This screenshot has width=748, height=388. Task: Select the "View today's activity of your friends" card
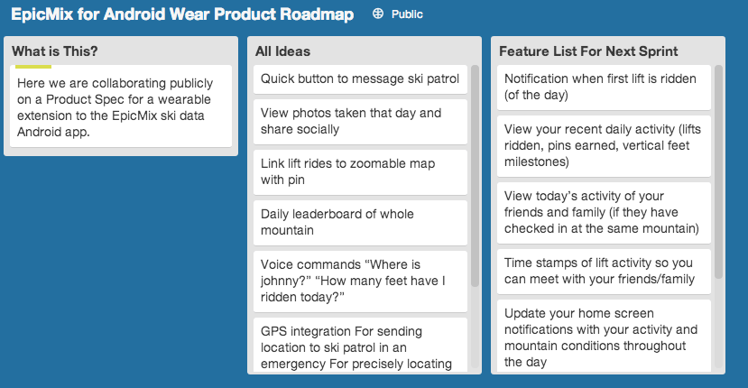tap(604, 213)
